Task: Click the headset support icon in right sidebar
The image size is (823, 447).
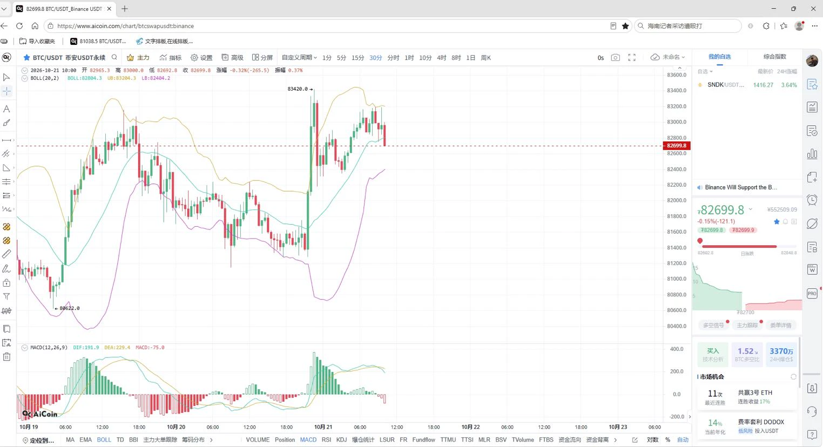Action: [x=812, y=411]
